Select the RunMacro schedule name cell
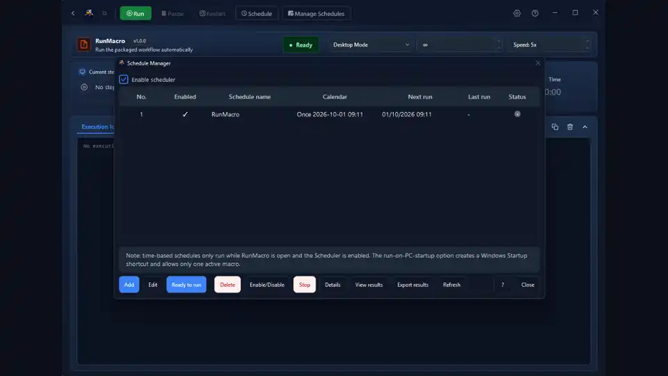Image resolution: width=668 pixels, height=376 pixels. pyautogui.click(x=225, y=114)
